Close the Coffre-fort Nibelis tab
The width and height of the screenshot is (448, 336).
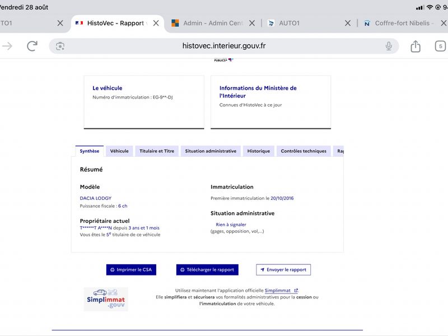coord(444,23)
